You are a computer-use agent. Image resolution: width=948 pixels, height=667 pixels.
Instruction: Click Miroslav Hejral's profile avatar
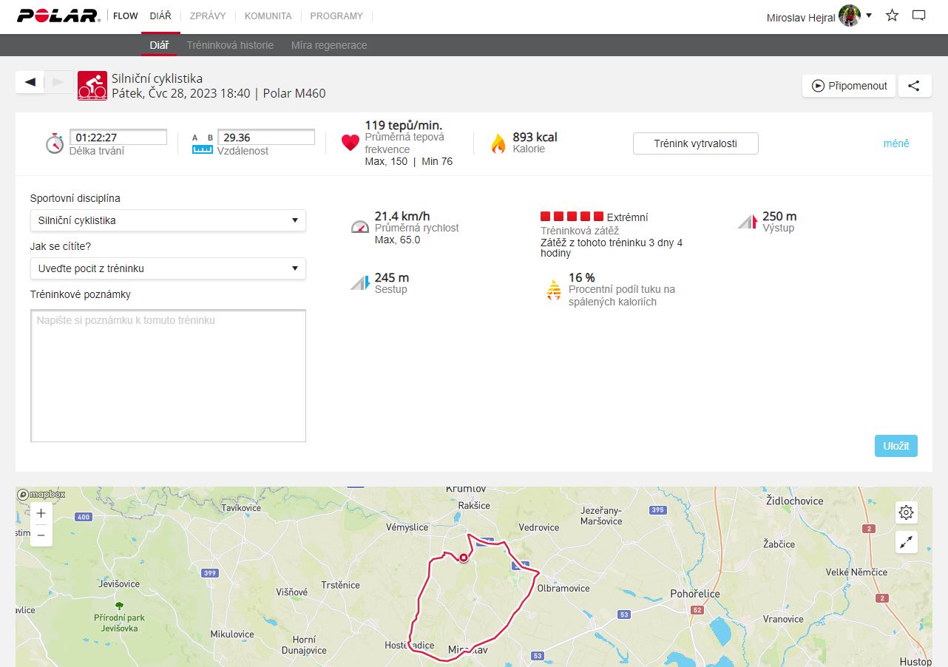850,16
